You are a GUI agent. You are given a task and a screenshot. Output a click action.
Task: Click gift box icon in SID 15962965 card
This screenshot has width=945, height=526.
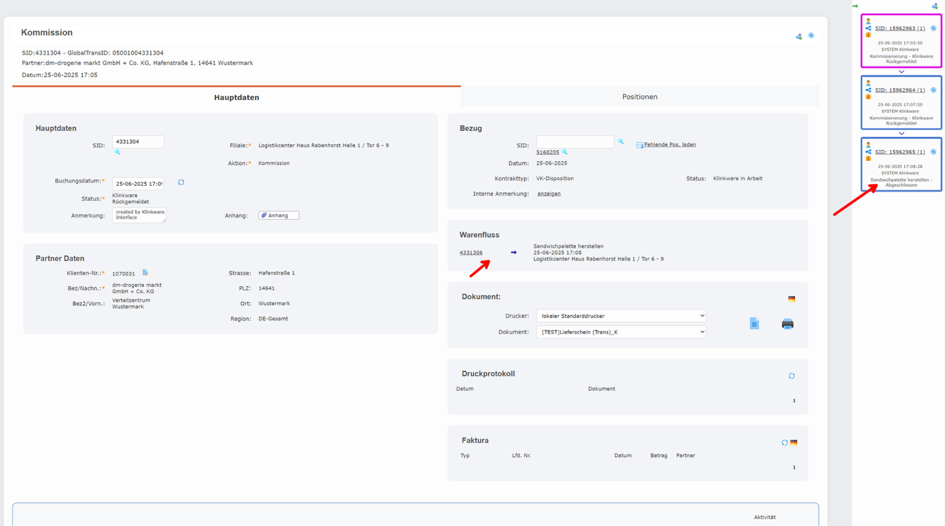click(x=868, y=158)
